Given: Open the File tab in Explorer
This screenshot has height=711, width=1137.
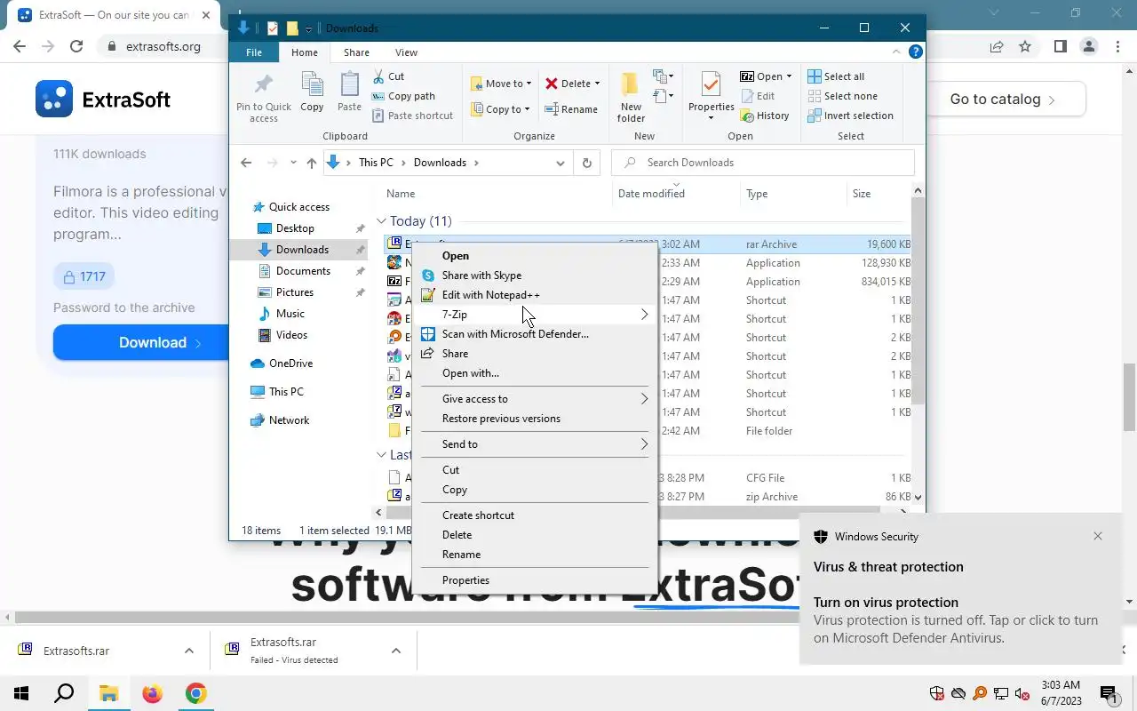Looking at the screenshot, I should pyautogui.click(x=254, y=52).
